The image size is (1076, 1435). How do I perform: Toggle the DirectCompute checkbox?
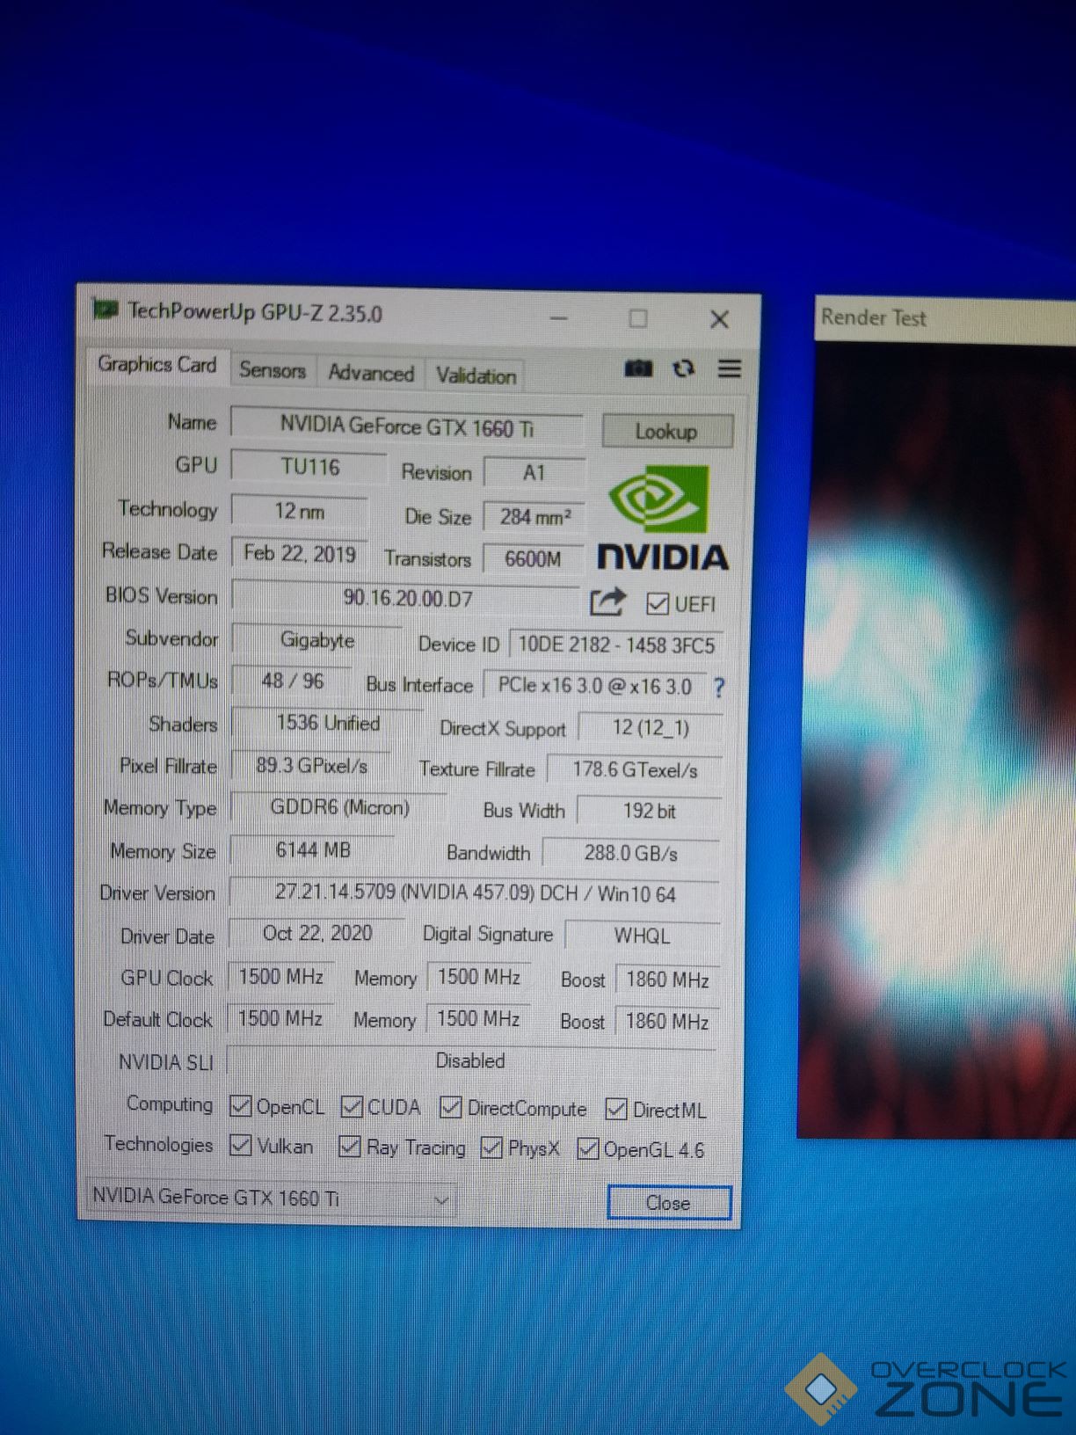click(x=451, y=1107)
